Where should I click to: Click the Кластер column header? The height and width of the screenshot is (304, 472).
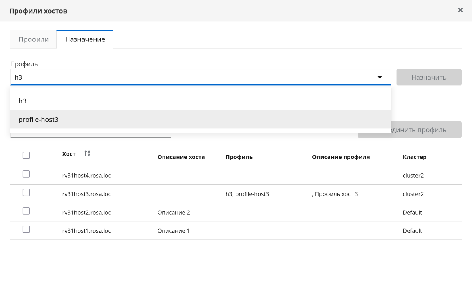click(x=414, y=157)
